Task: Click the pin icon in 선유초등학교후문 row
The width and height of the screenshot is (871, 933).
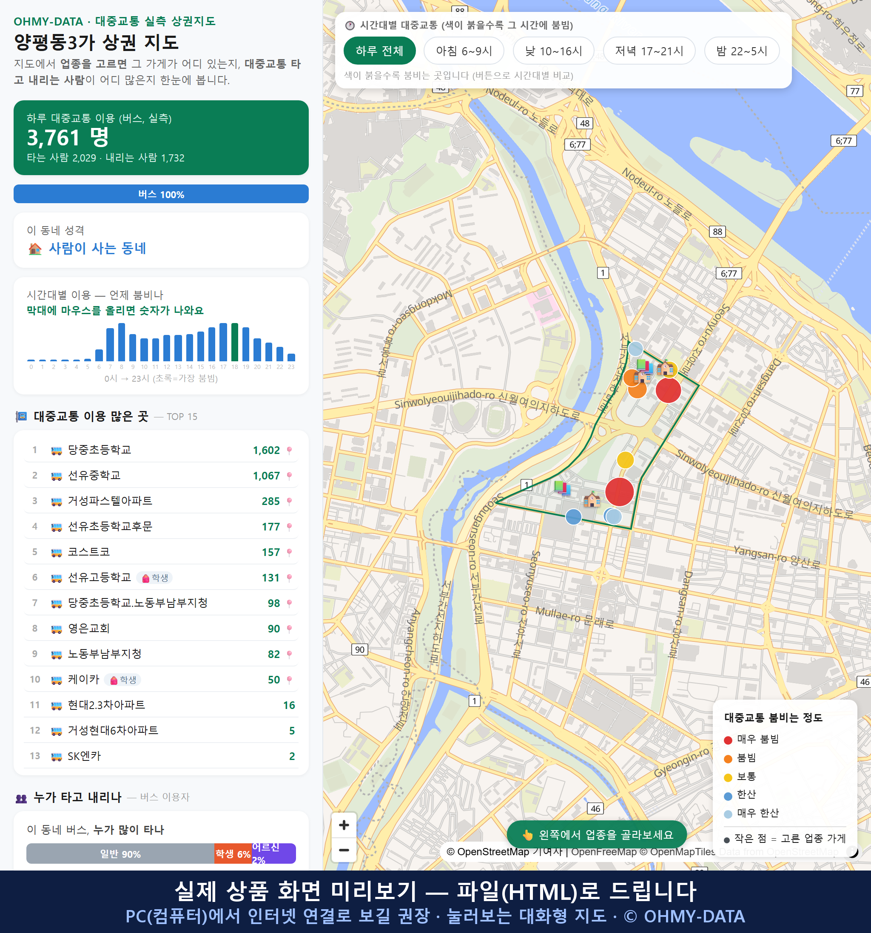Action: click(x=289, y=527)
